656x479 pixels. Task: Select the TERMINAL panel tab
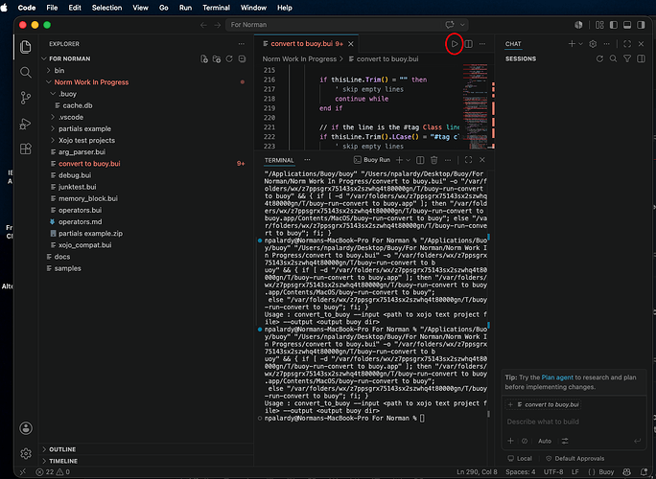pyautogui.click(x=279, y=160)
